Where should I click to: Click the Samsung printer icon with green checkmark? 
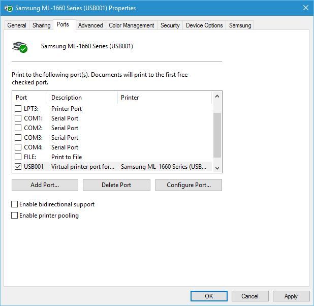tap(20, 47)
